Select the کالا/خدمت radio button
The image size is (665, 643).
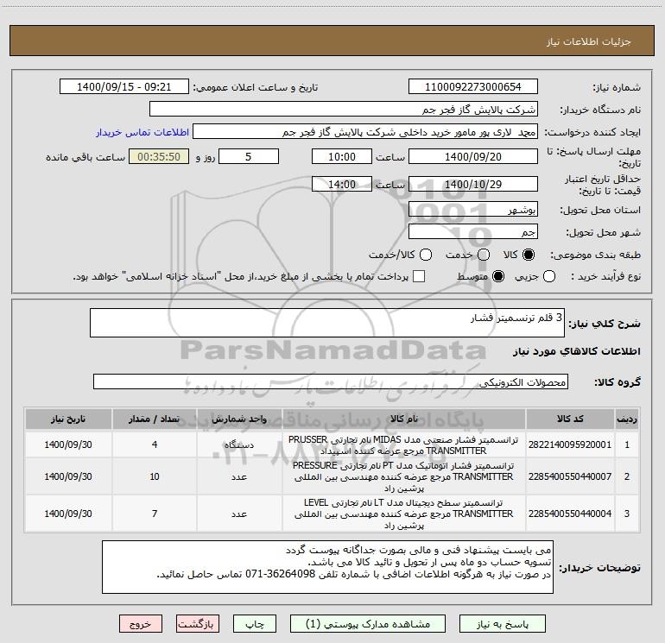[426, 255]
